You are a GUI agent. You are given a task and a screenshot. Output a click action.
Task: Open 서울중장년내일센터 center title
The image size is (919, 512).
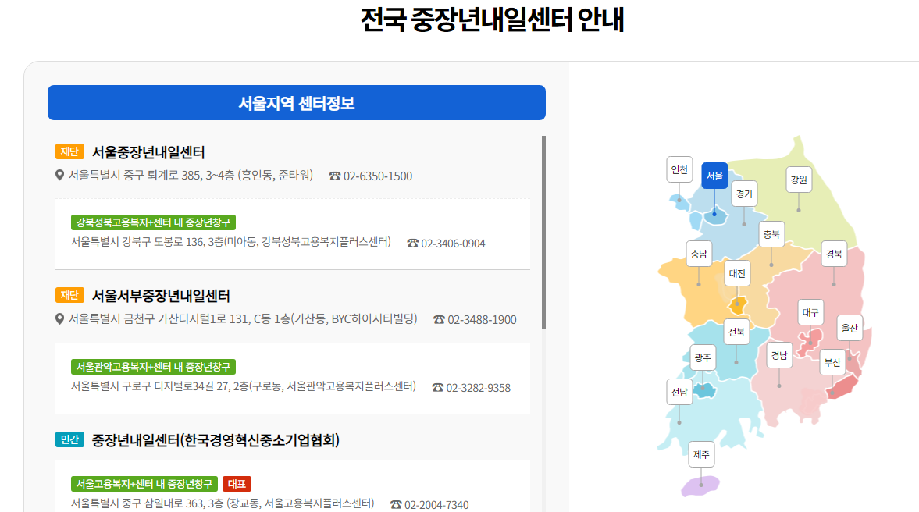click(148, 151)
